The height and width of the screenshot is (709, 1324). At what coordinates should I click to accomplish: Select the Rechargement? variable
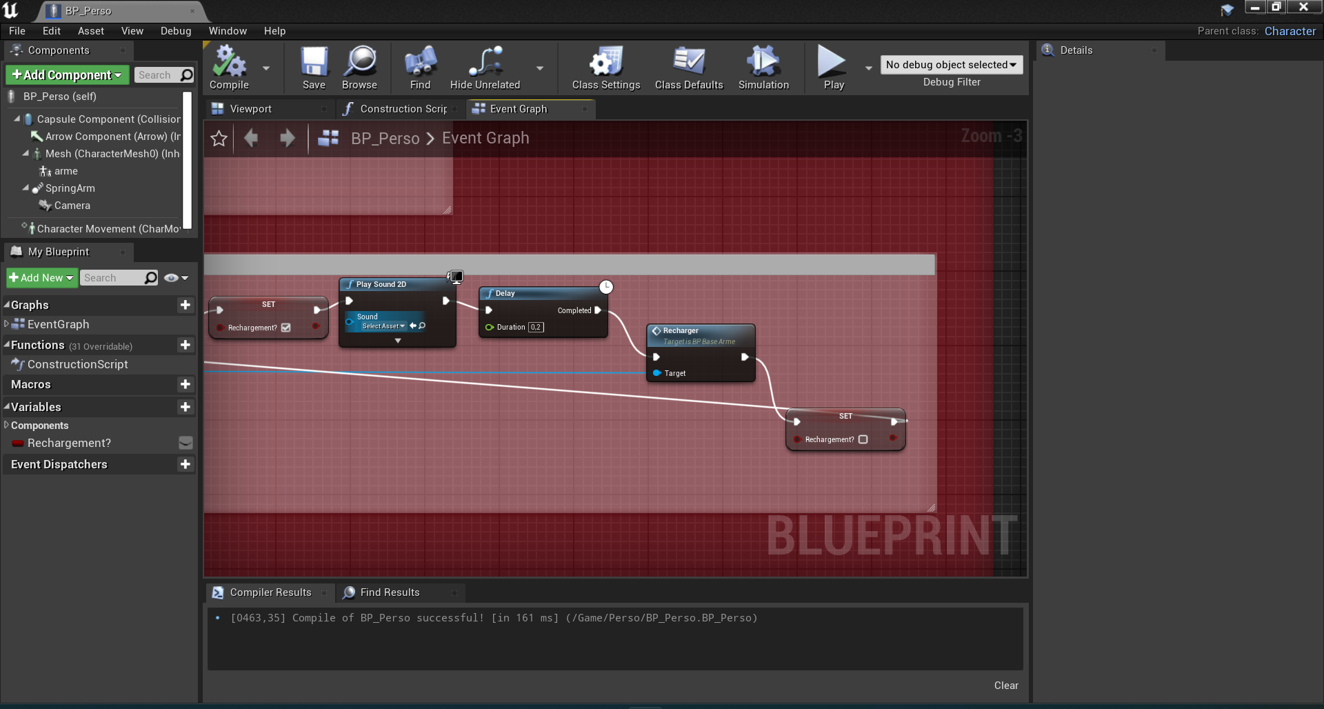[69, 443]
